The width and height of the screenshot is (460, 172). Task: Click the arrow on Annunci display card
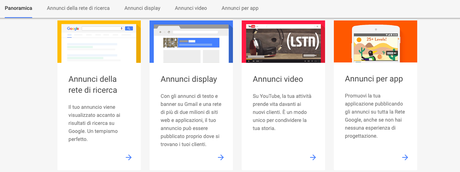point(221,157)
